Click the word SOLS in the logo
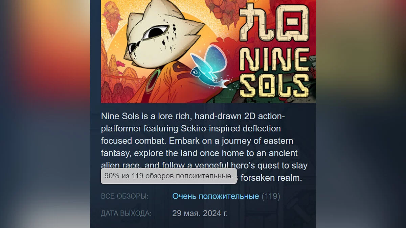The height and width of the screenshot is (228, 406). 276,85
